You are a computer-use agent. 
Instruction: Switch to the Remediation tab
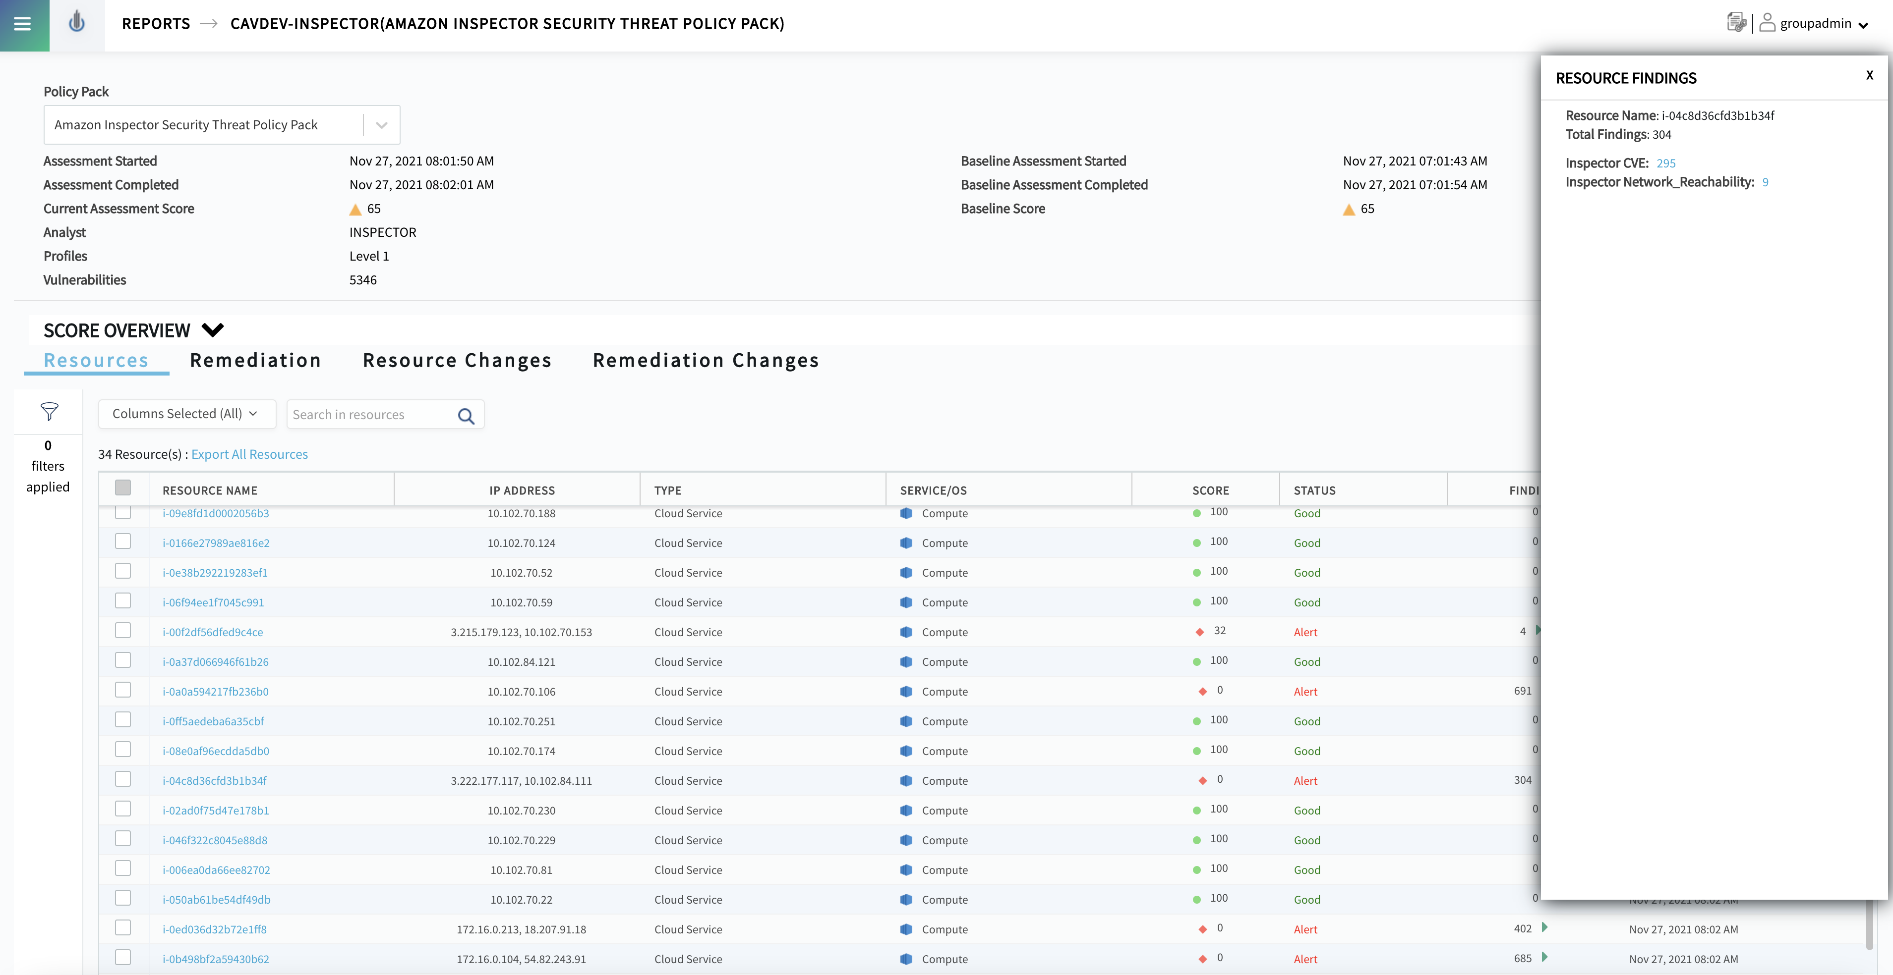(x=255, y=361)
